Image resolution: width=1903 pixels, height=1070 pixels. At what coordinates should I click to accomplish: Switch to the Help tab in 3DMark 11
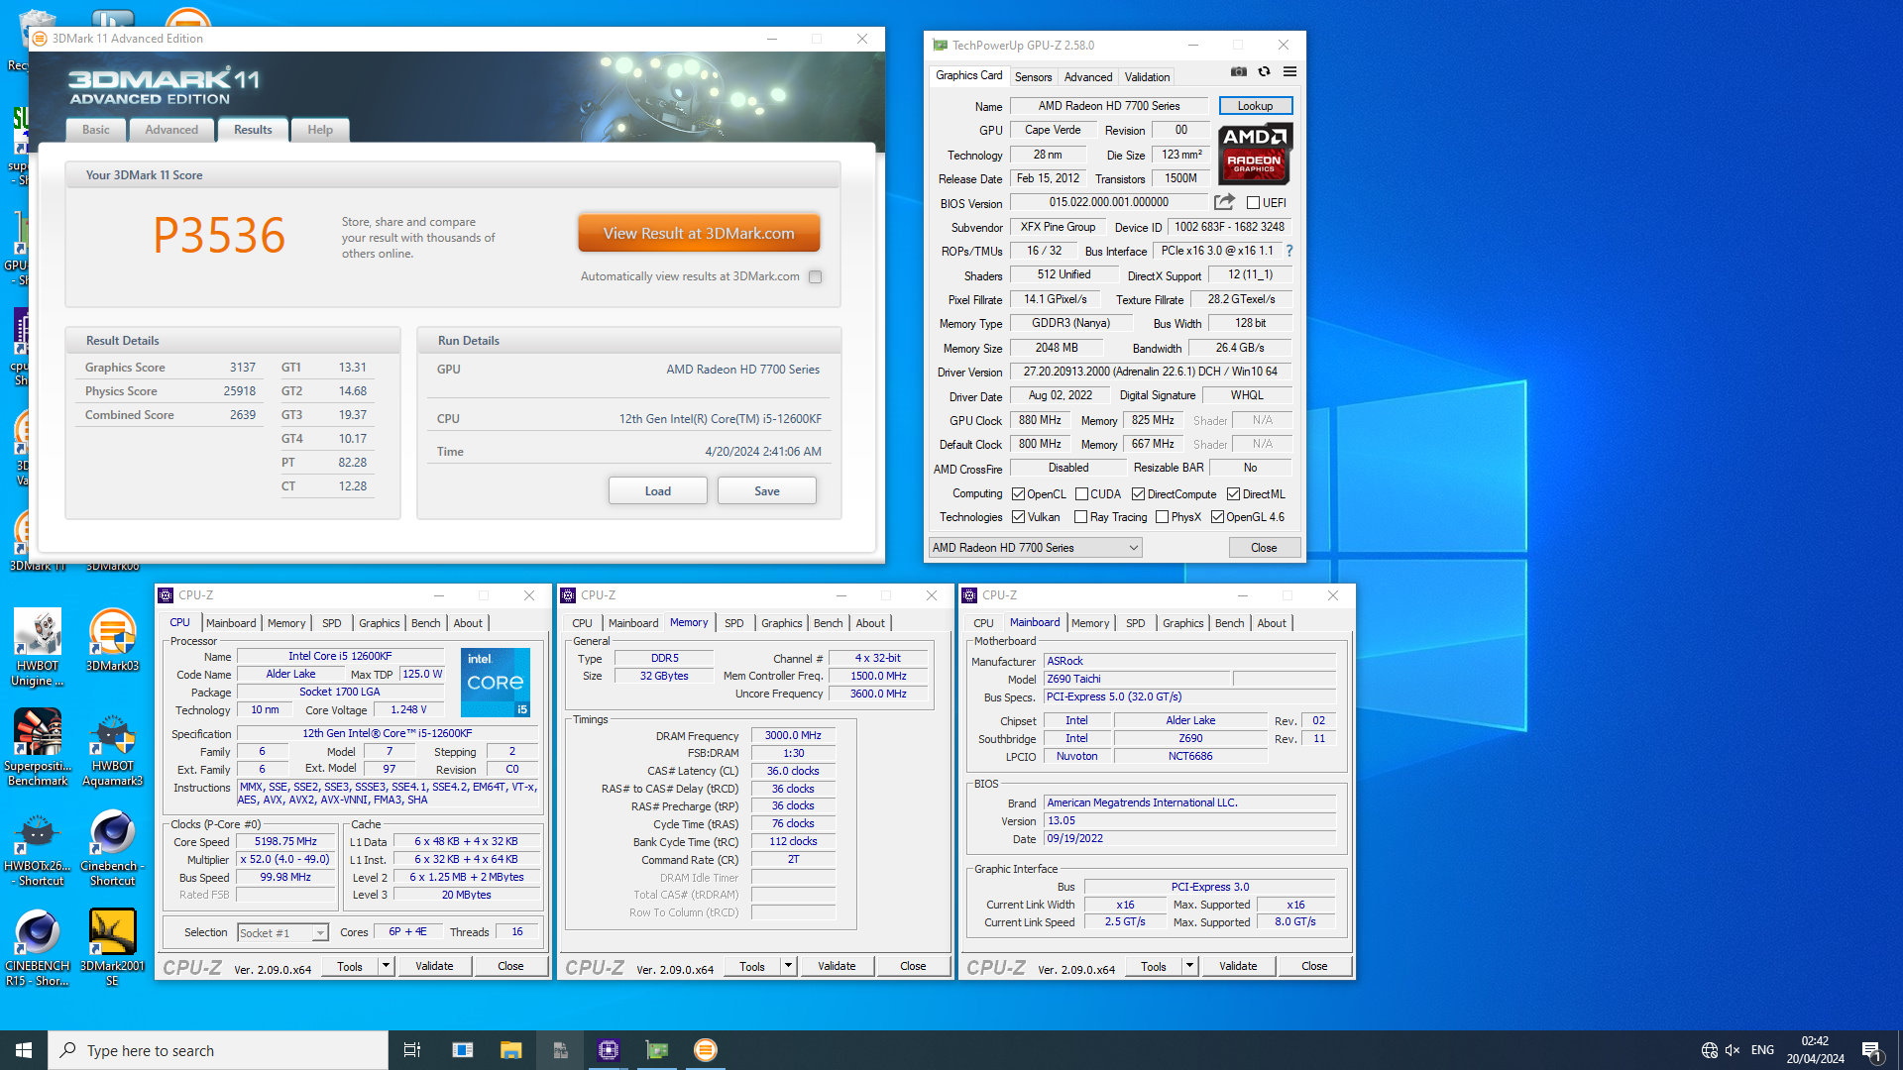pos(320,130)
